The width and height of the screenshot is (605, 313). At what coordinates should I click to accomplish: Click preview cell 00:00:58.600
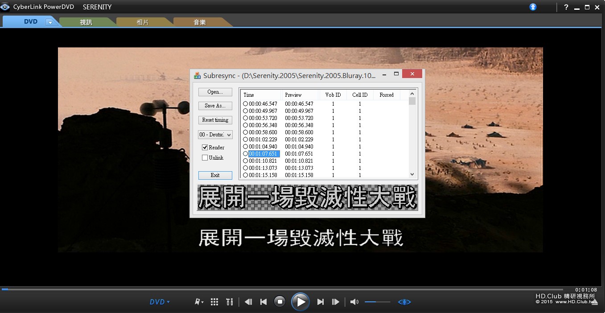(299, 132)
